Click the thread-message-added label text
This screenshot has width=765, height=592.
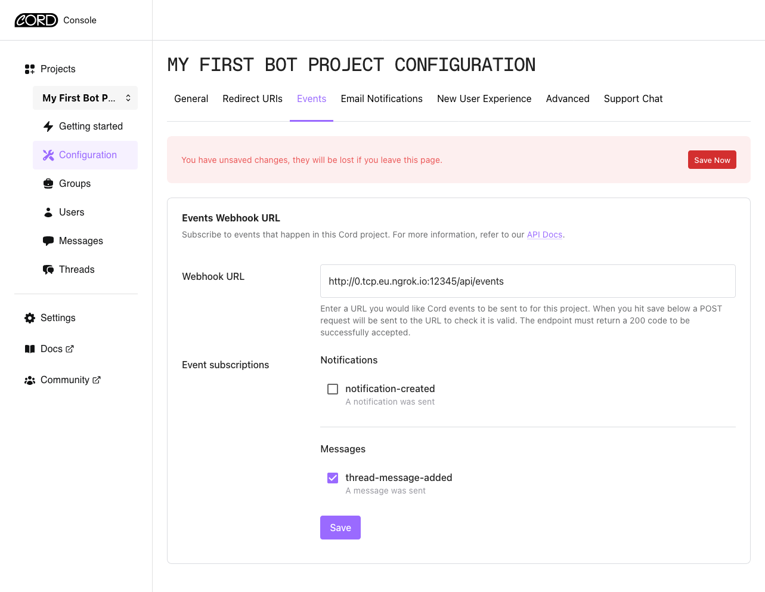point(399,478)
